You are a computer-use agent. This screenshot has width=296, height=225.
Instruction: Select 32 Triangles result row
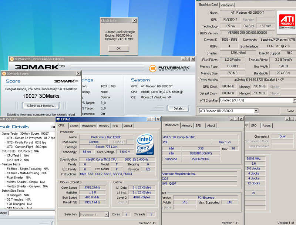click(19, 199)
